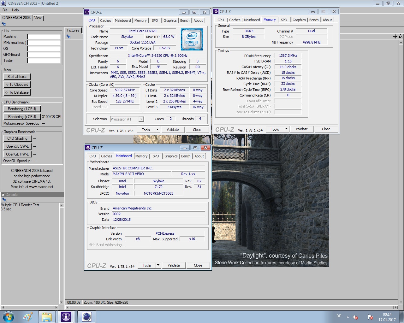Click the move-view cross icon in the Pictures panel
Image resolution: width=404 pixels, height=323 pixels.
pyautogui.click(x=395, y=37)
